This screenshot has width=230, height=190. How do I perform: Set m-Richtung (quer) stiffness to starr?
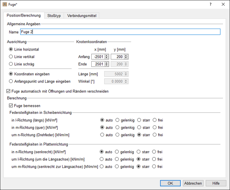pos(139,128)
